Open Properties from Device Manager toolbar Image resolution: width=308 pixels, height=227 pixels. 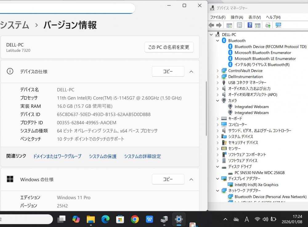pos(239,25)
